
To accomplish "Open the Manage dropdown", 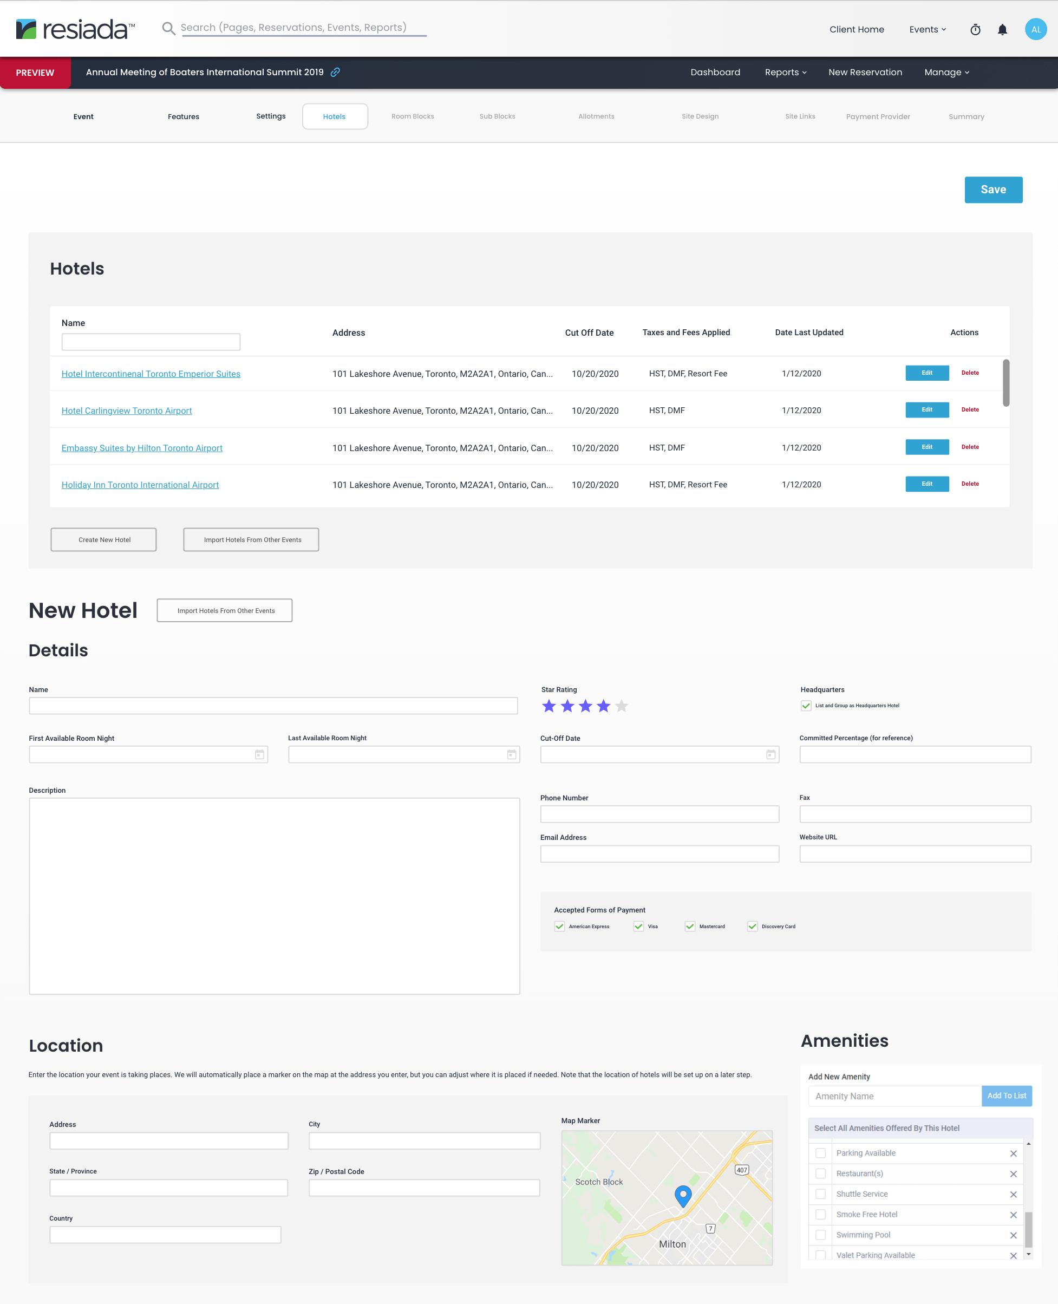I will click(946, 72).
